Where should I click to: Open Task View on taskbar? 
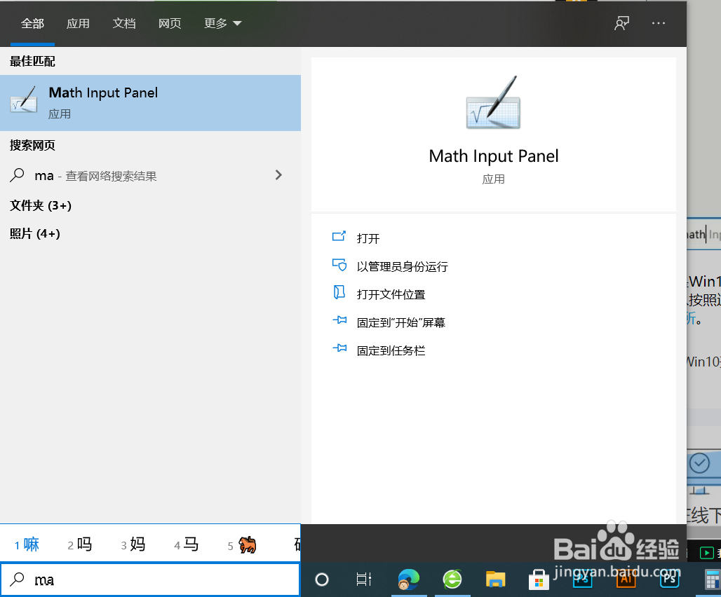click(x=364, y=579)
